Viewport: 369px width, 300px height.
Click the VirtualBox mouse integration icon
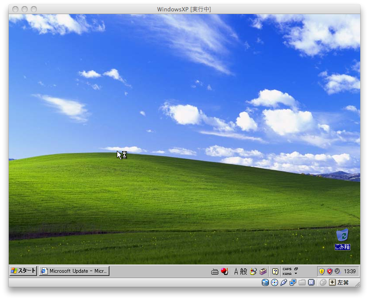(323, 282)
